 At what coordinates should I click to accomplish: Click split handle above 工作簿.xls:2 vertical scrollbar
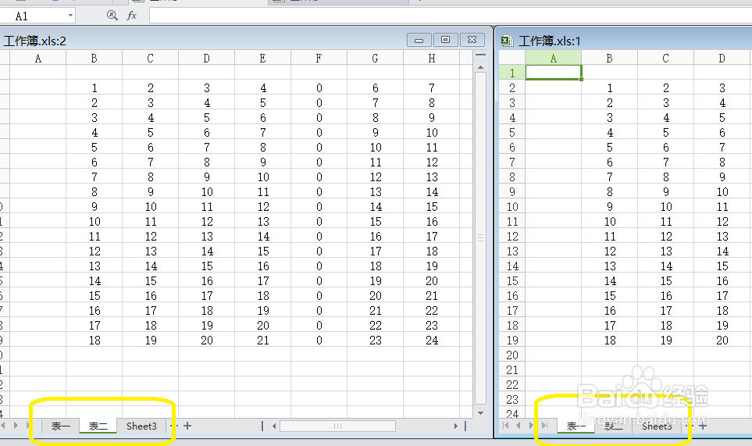(480, 55)
